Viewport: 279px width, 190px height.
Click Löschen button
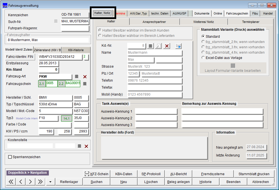click(151, 182)
